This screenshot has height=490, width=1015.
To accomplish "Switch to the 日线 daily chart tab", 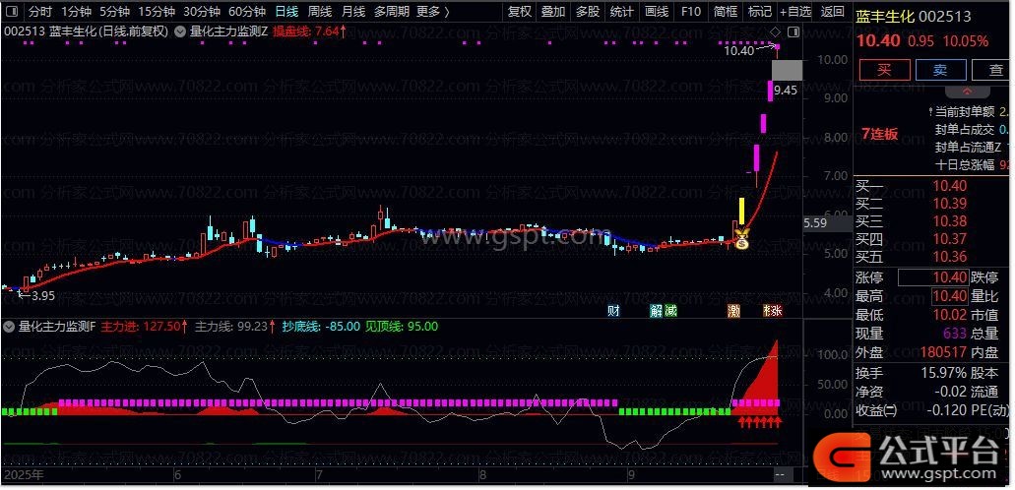I will [286, 12].
